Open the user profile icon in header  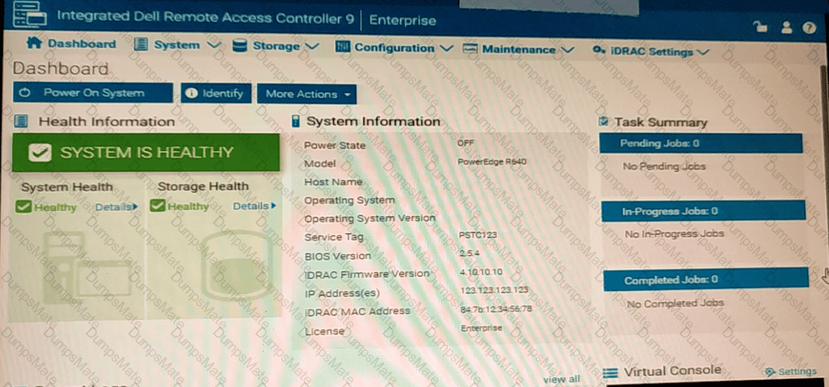point(786,27)
